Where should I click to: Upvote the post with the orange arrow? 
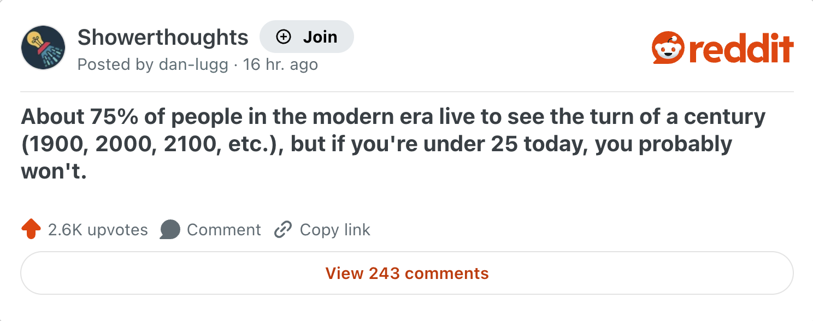click(31, 229)
